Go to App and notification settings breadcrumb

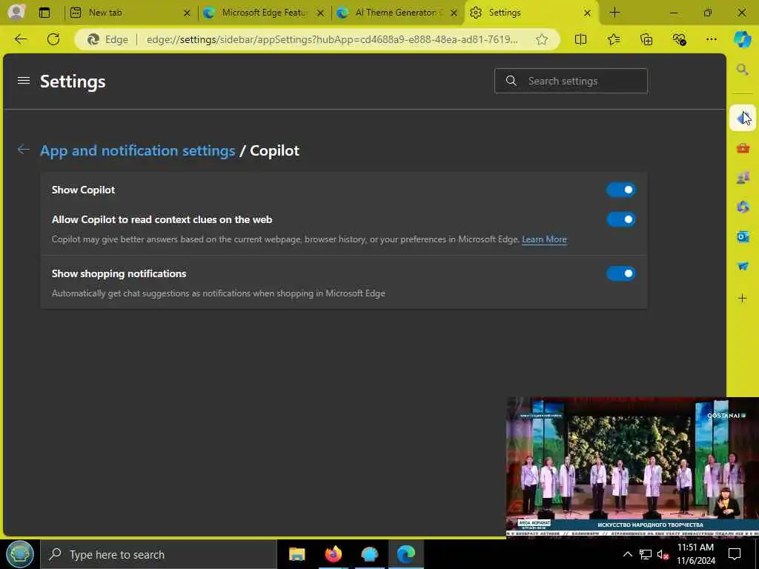coord(137,150)
